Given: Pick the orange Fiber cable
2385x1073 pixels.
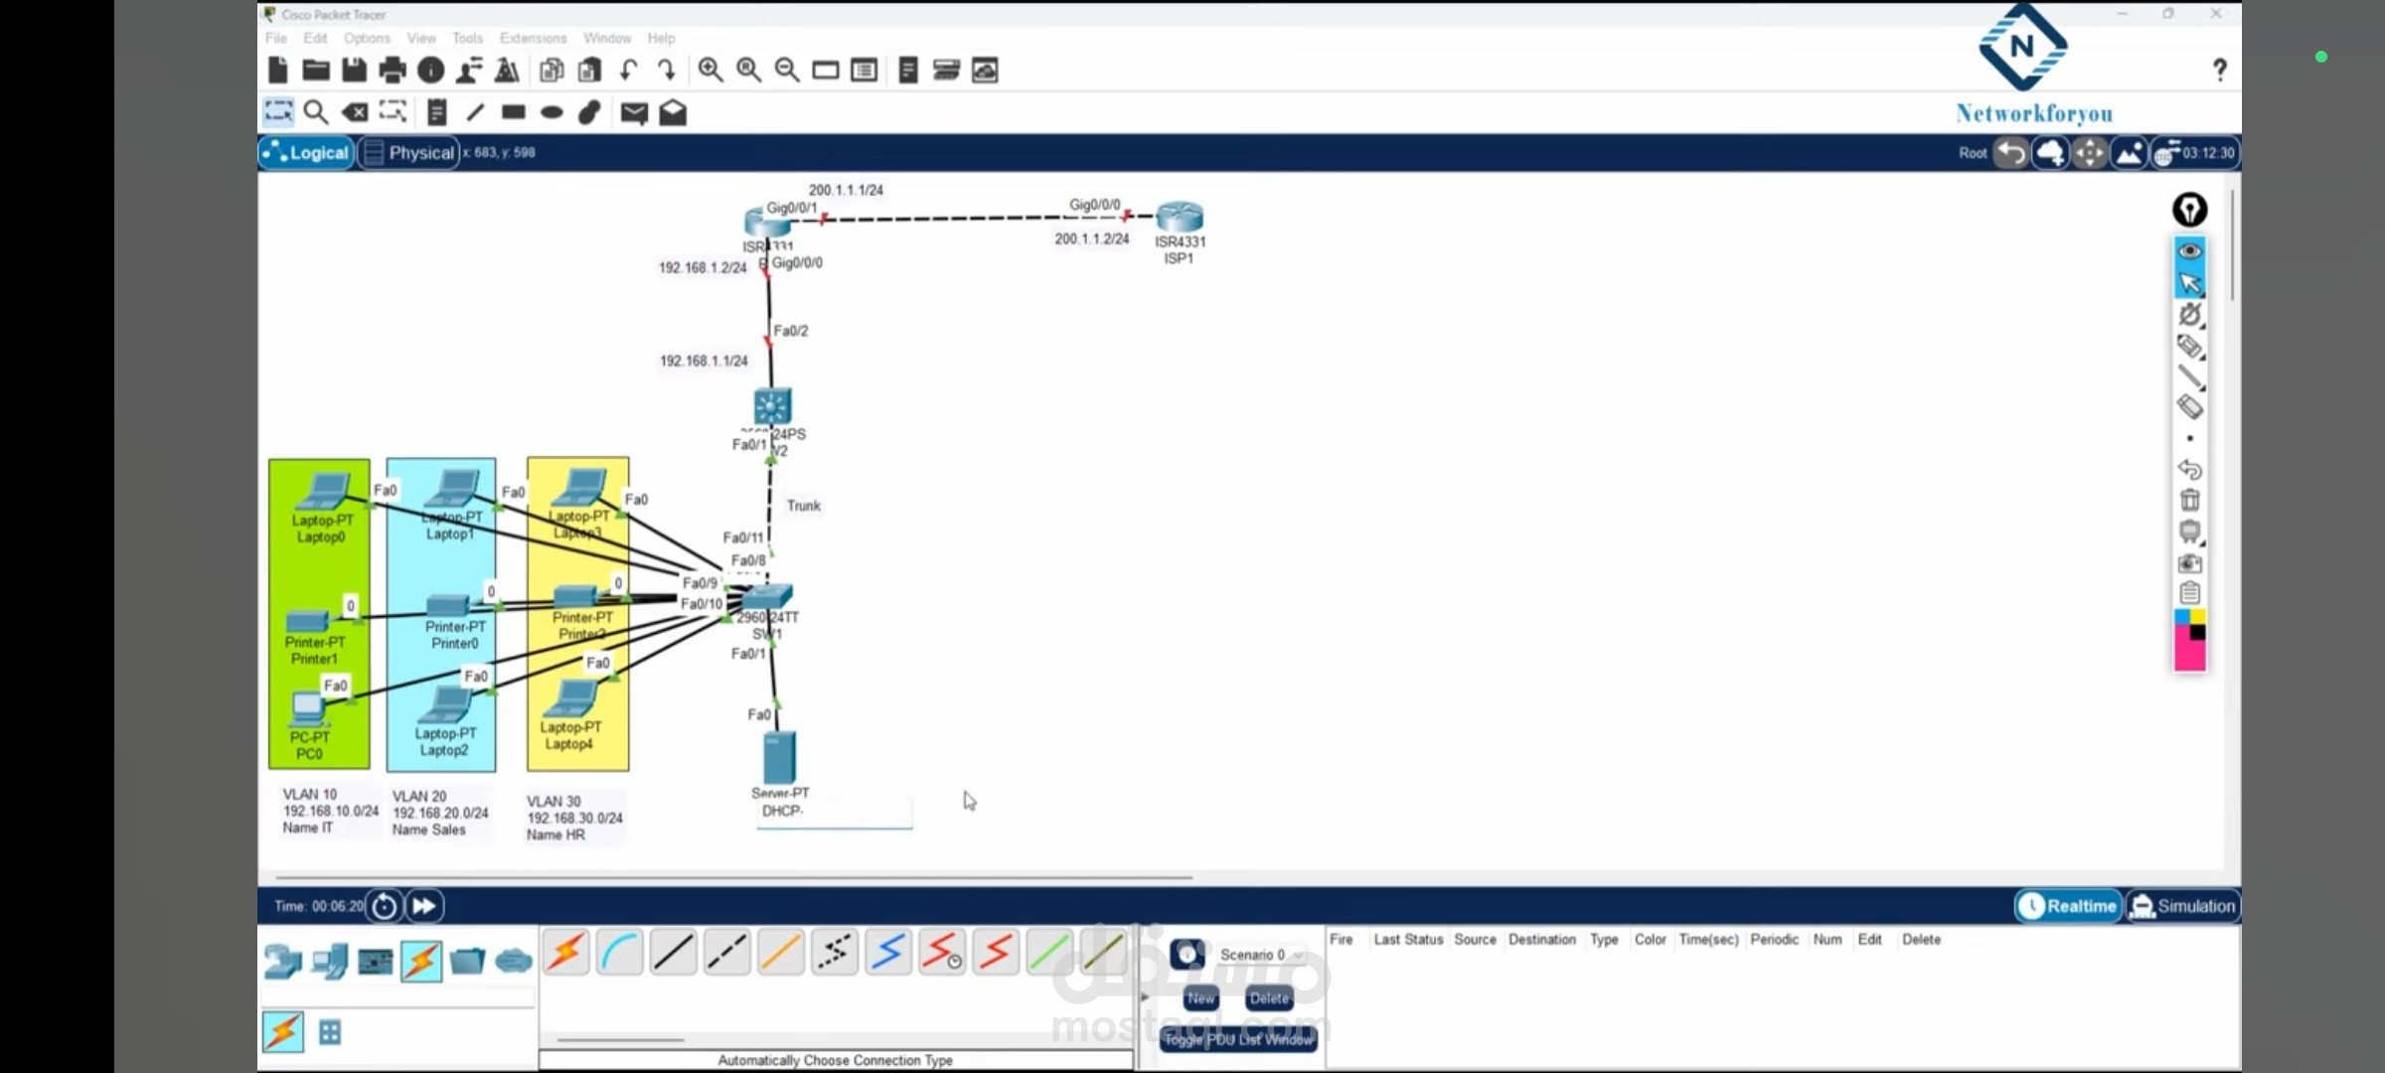Looking at the screenshot, I should click(x=780, y=953).
